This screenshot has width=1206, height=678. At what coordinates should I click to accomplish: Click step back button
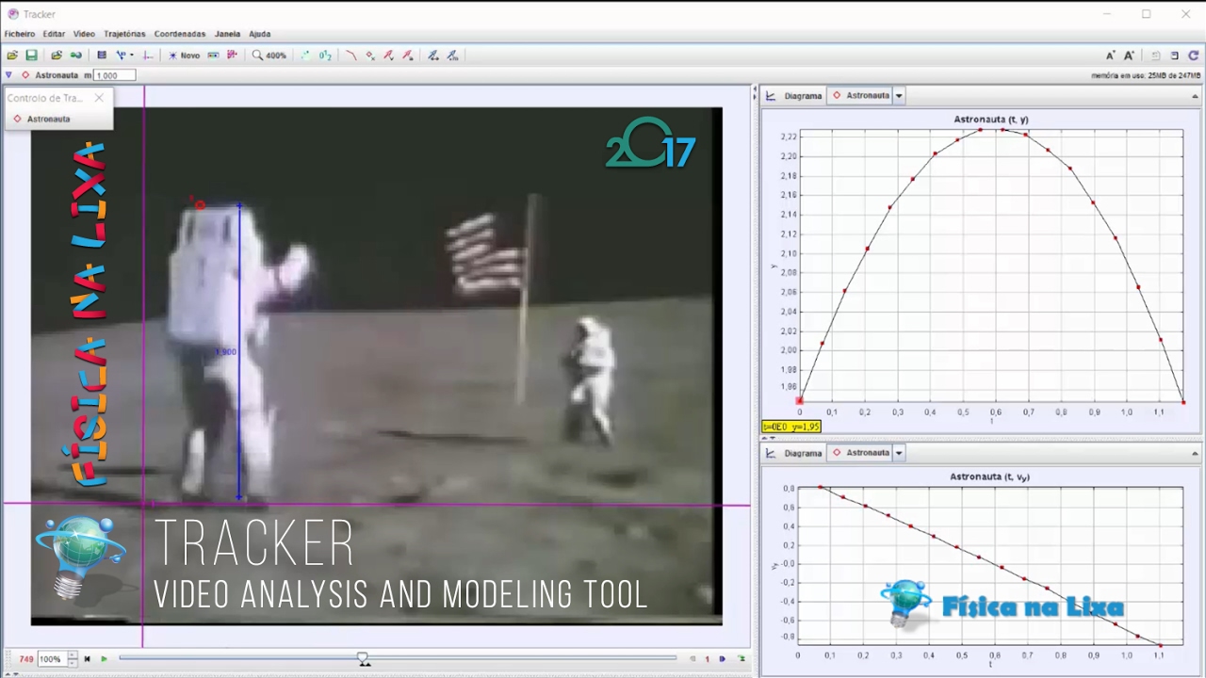693,659
